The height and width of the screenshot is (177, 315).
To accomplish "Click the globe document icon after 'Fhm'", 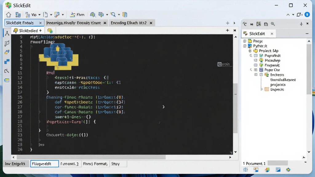I will (x=93, y=15).
